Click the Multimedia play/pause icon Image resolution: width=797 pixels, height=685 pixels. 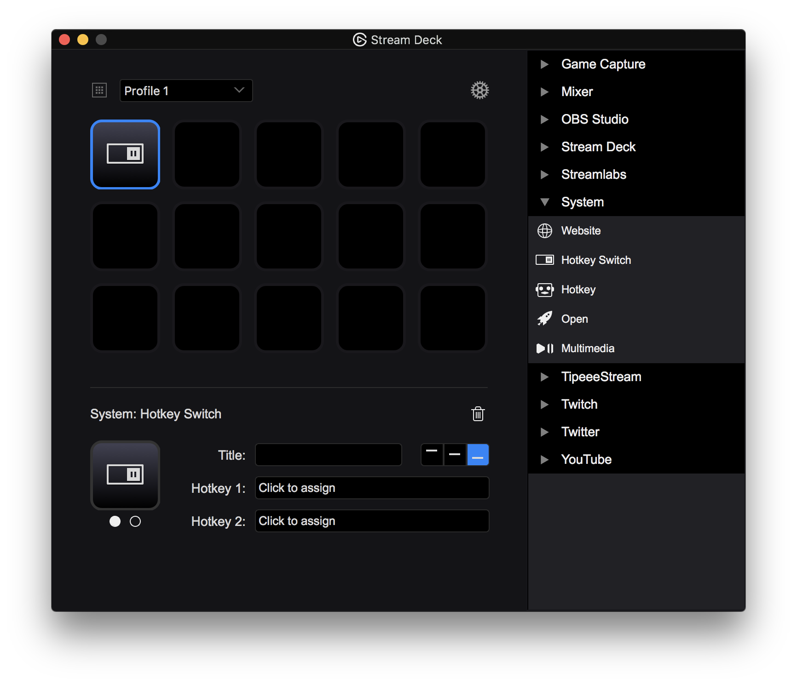click(544, 348)
